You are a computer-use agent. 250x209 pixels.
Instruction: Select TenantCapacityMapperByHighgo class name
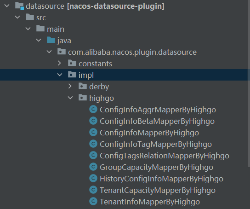click(158, 190)
